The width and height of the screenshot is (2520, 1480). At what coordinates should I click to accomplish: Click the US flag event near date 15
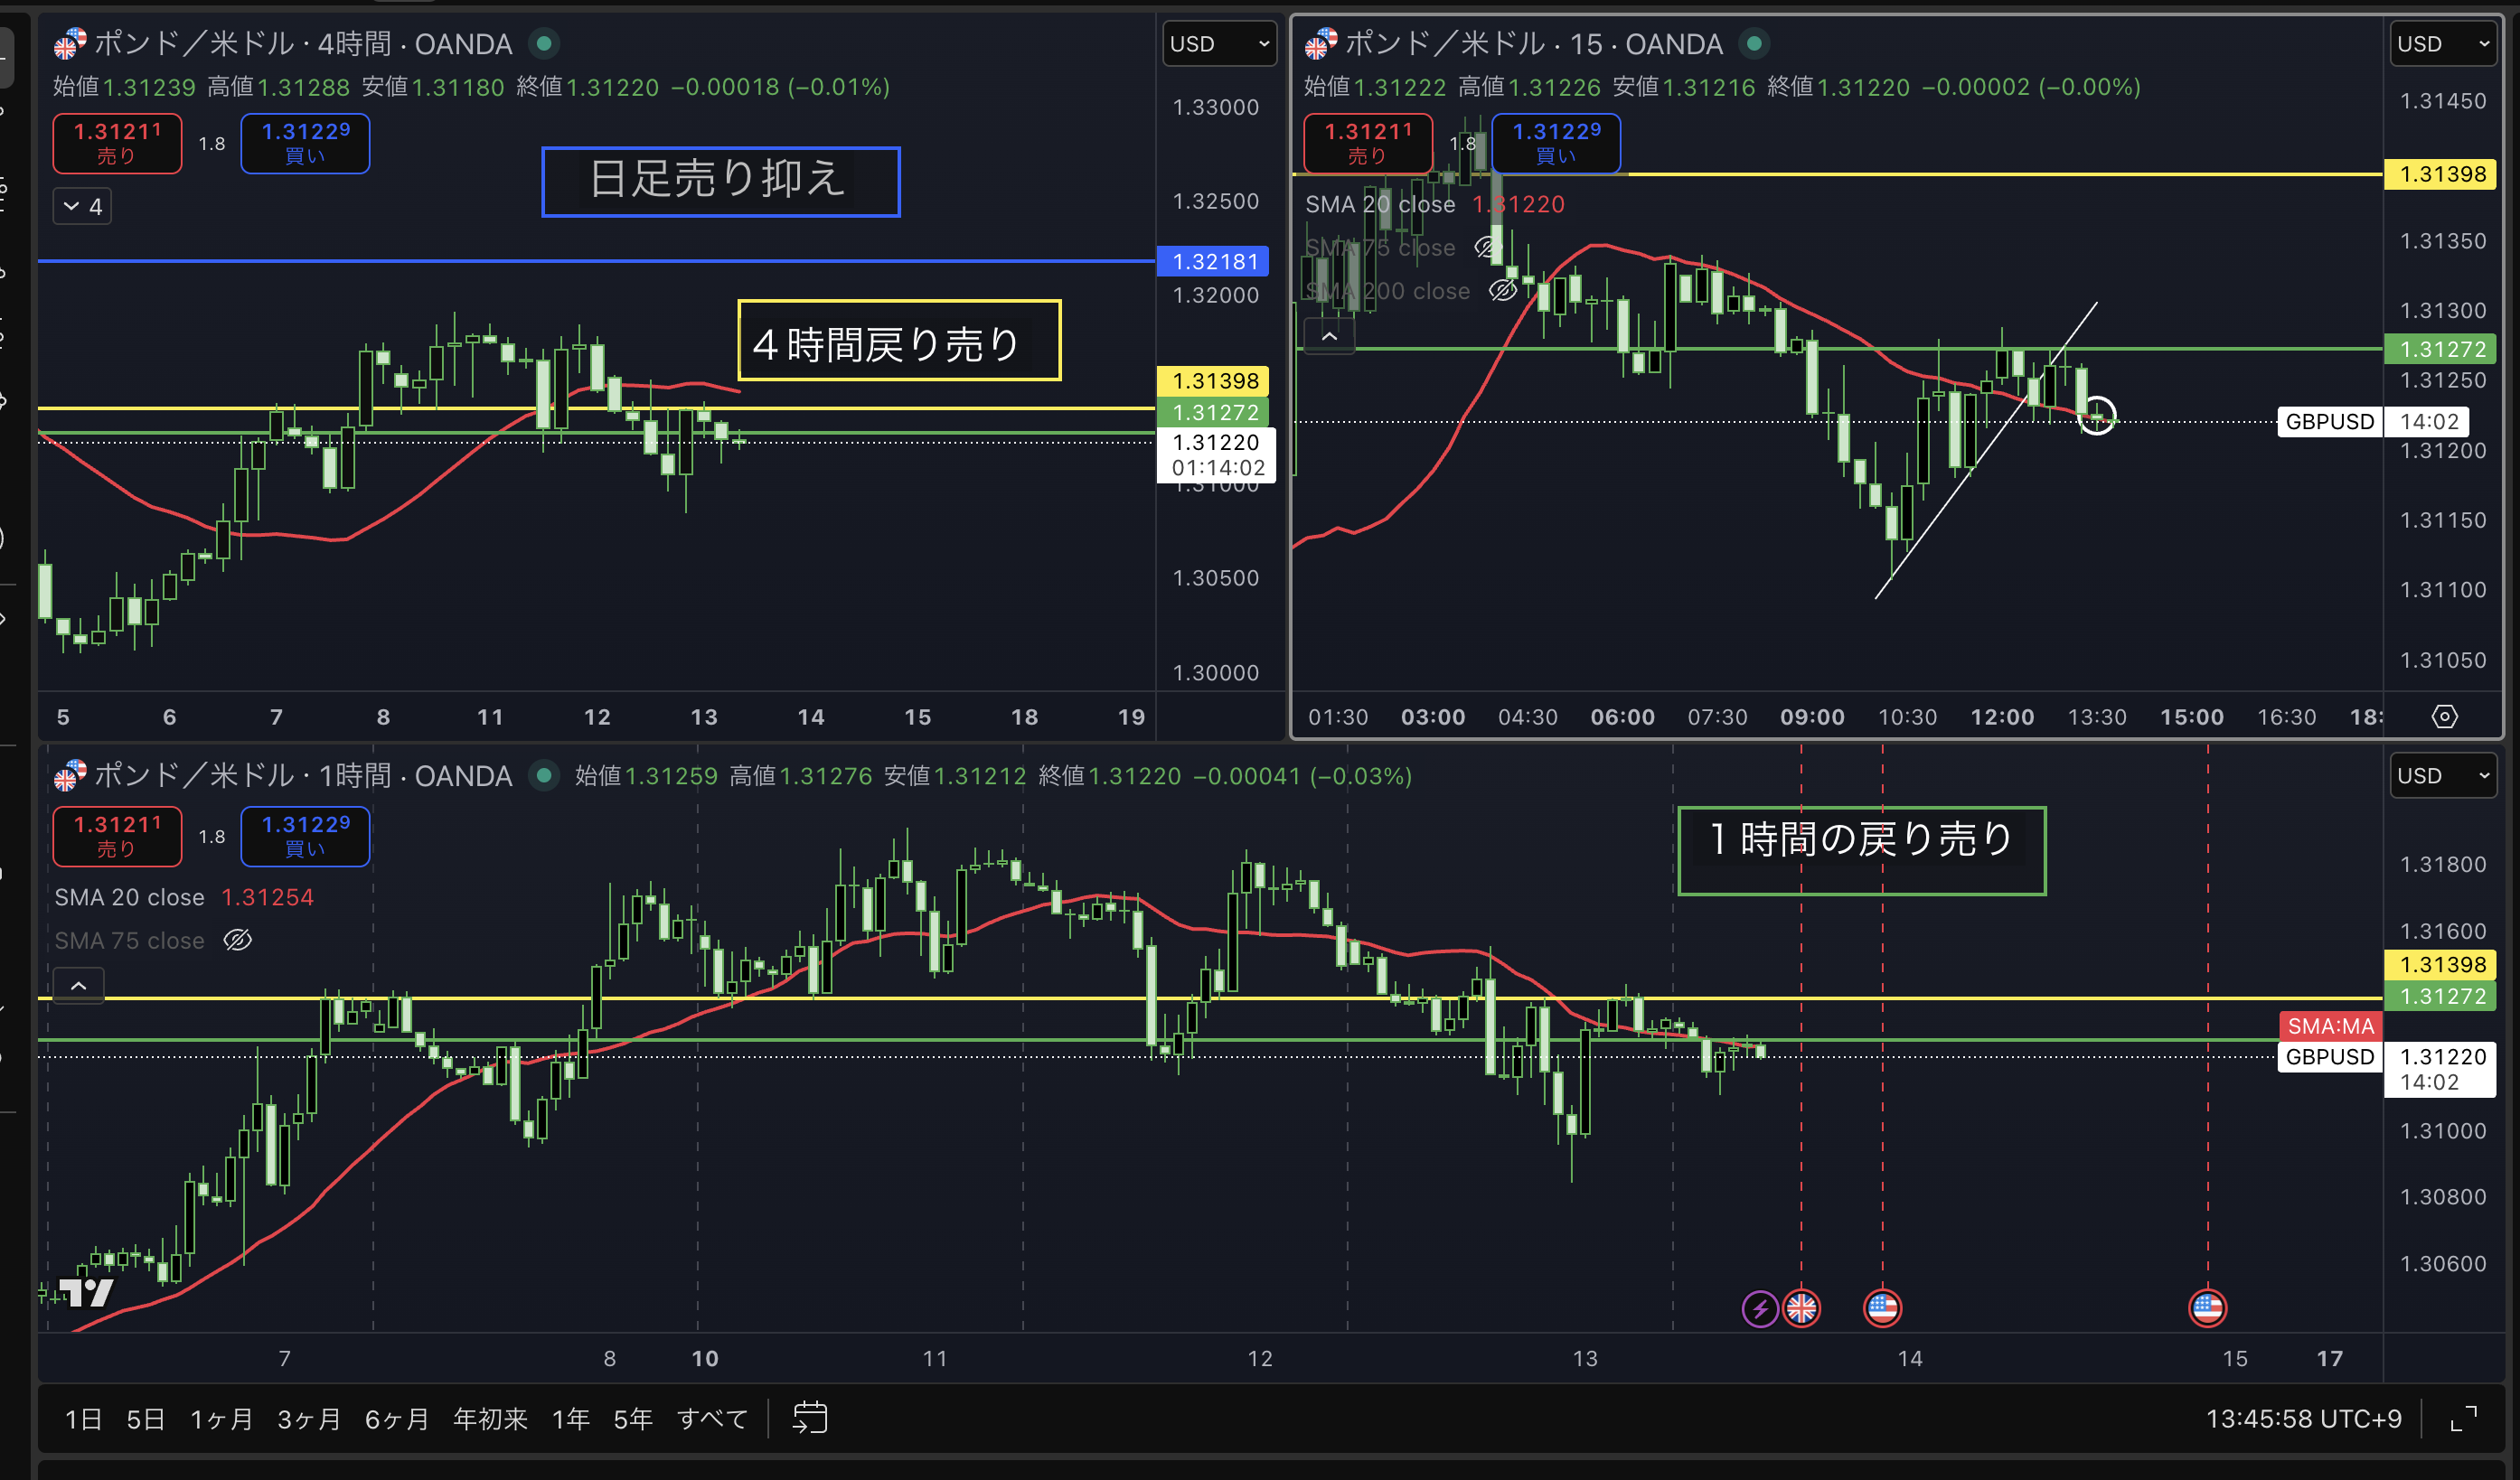click(x=2207, y=1308)
